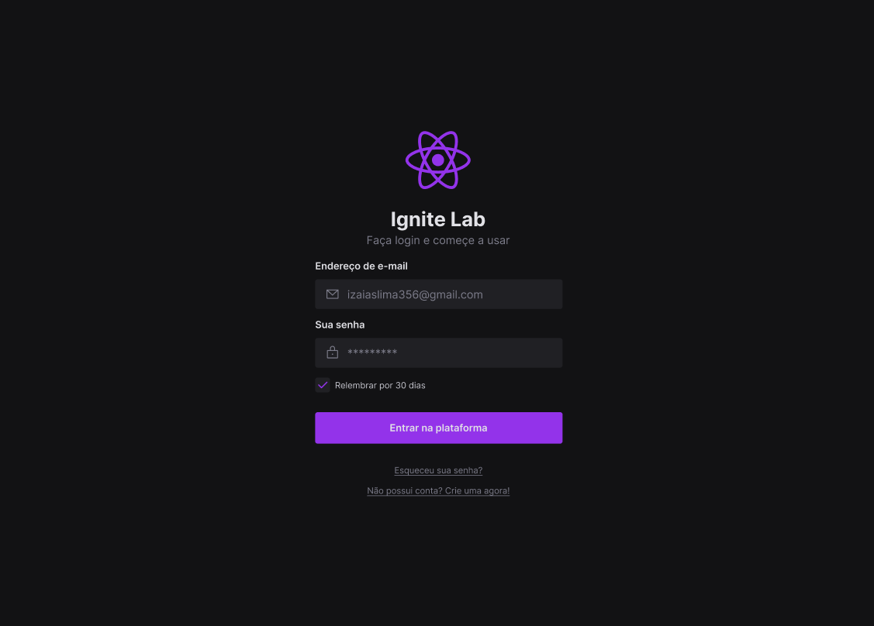Click the 'Faça login e começe a usar' subtitle
Screen dimensions: 874x626
pyautogui.click(x=438, y=241)
